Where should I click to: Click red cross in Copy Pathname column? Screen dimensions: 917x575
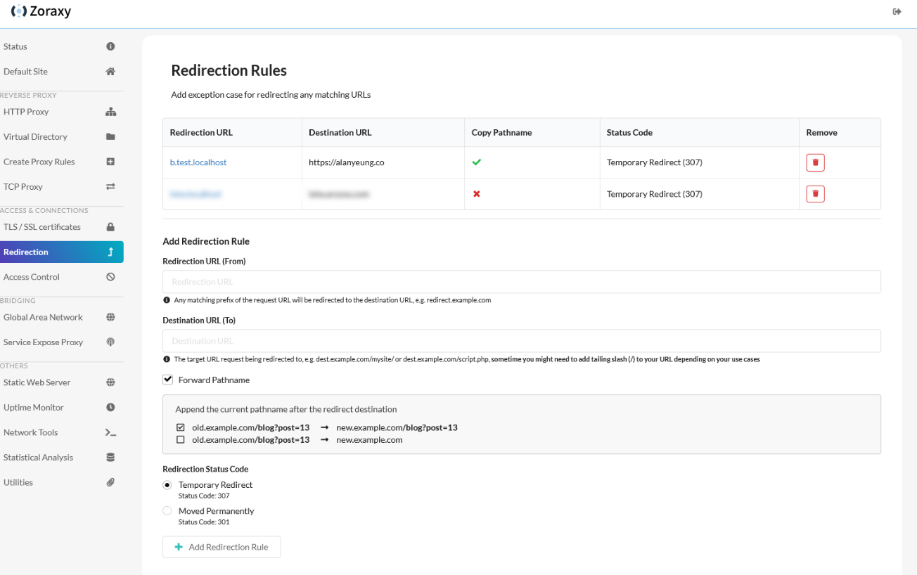[x=476, y=194]
